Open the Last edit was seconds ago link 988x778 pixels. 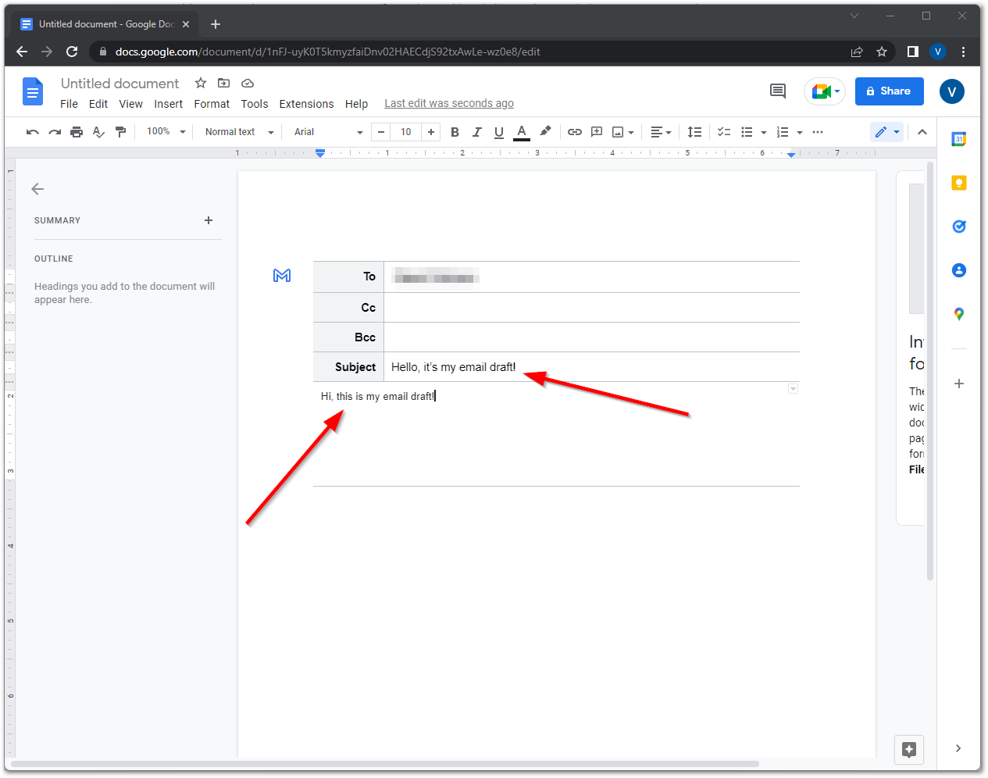(x=449, y=102)
